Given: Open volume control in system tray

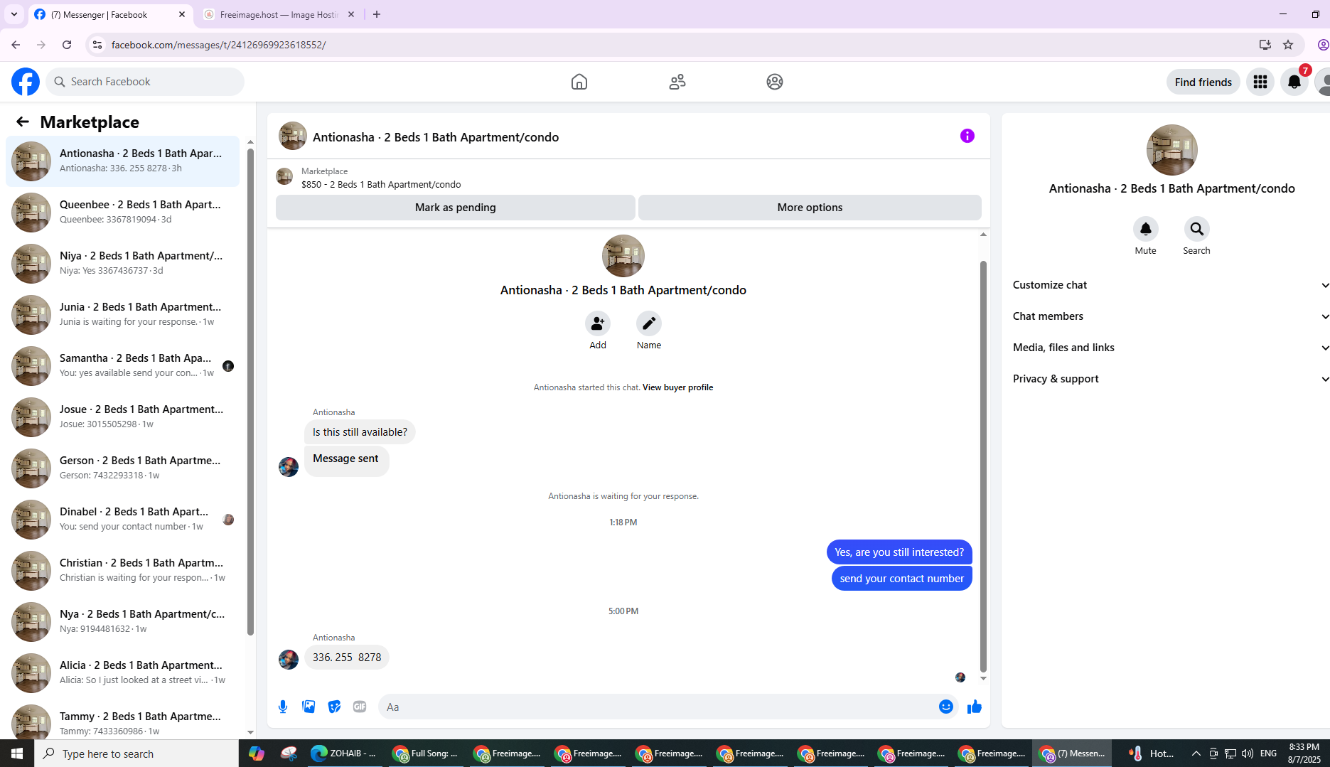Looking at the screenshot, I should click(x=1248, y=753).
